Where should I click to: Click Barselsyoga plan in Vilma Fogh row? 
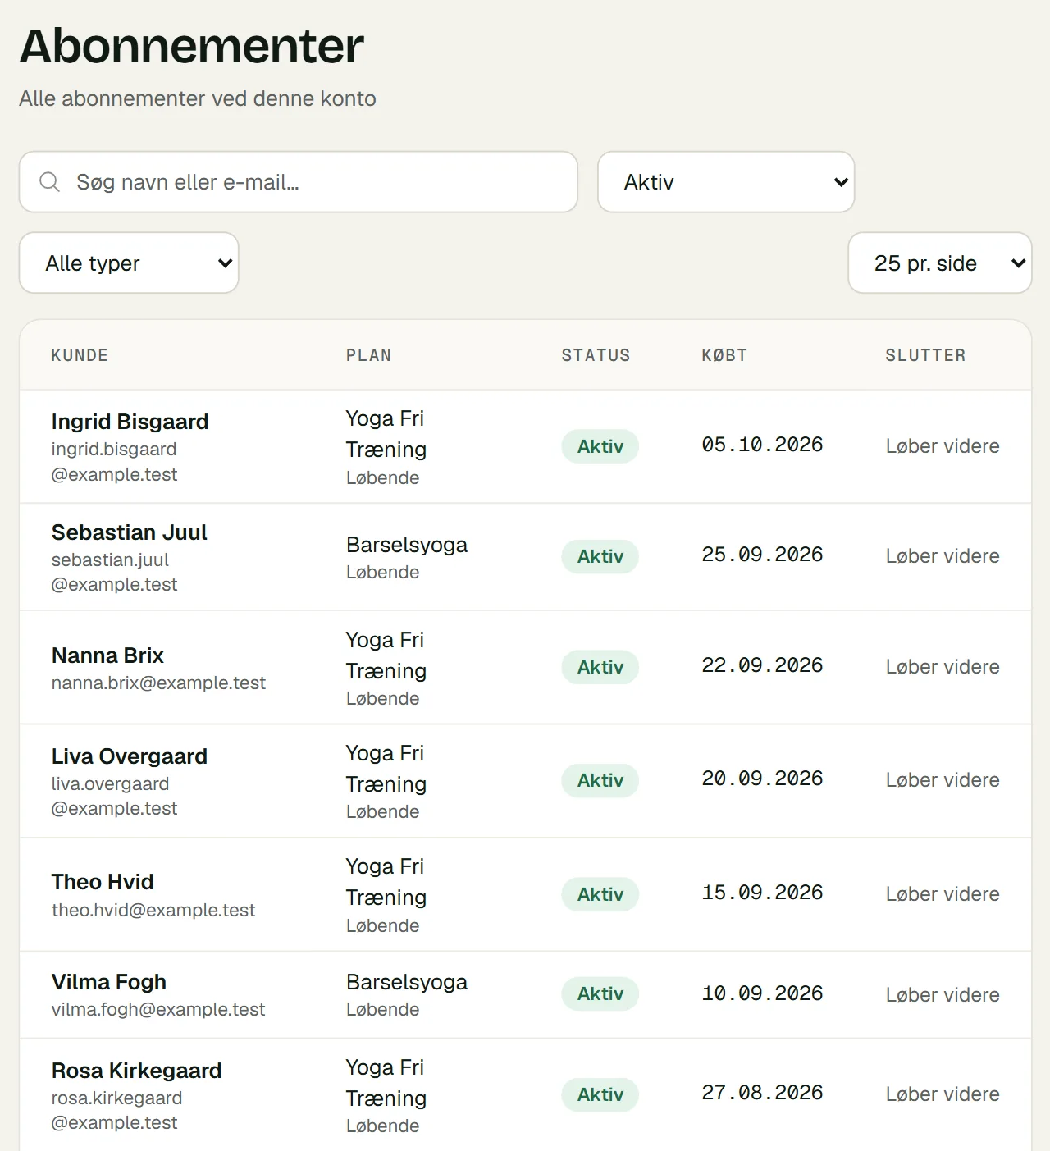click(x=407, y=982)
